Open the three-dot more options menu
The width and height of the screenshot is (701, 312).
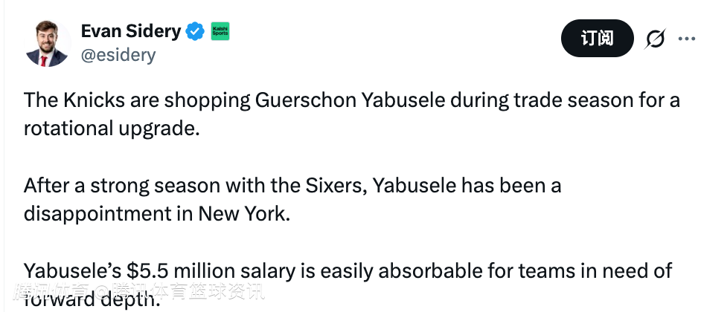tap(685, 39)
